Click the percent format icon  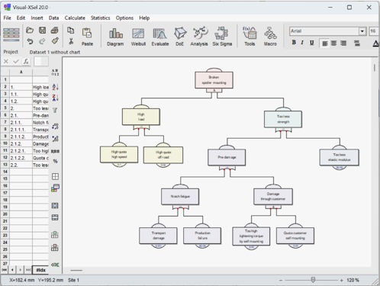click(55, 161)
